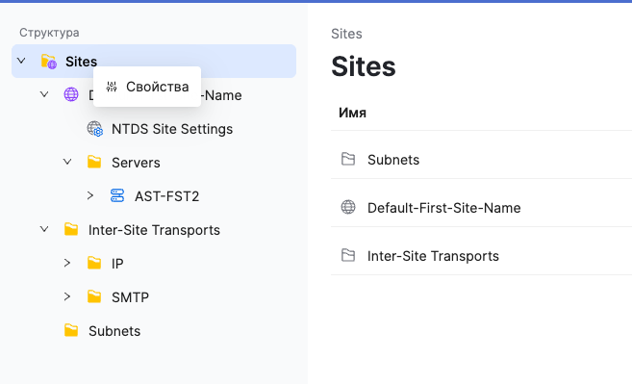Select the SMTP transport label
Viewport: 632px width, 384px height.
[130, 297]
